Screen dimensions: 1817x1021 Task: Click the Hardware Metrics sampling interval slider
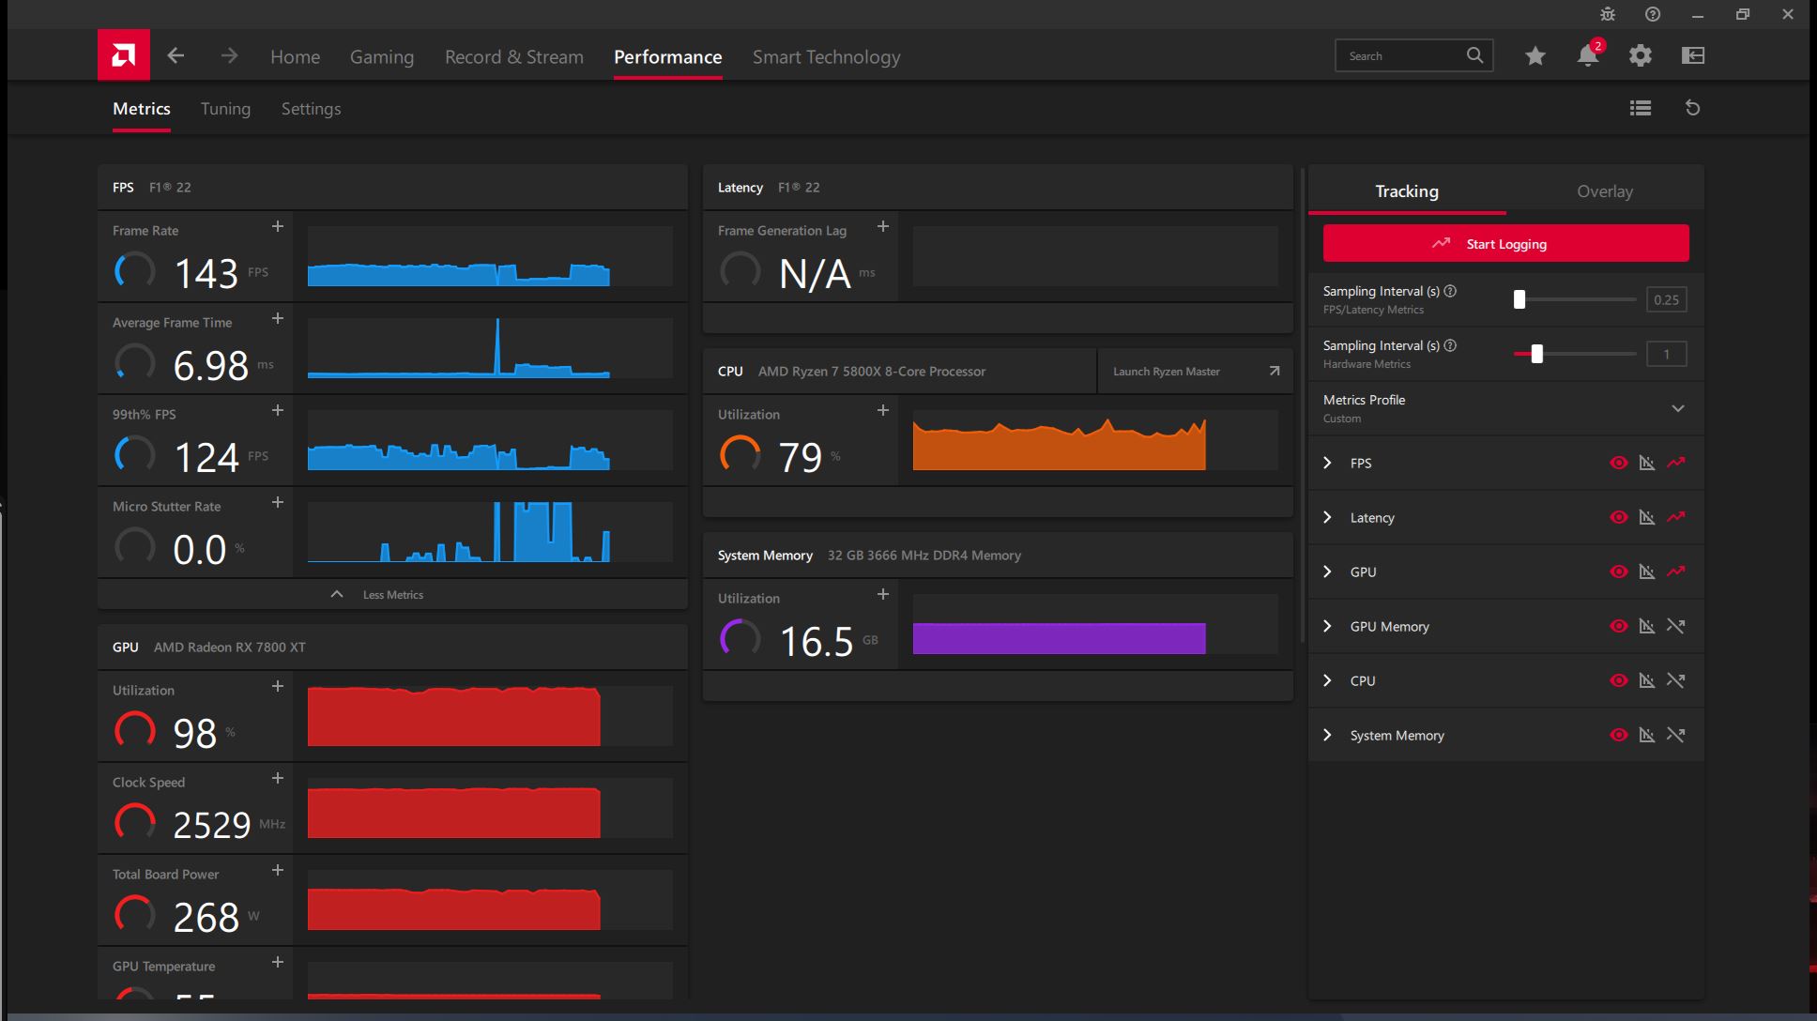(1537, 354)
